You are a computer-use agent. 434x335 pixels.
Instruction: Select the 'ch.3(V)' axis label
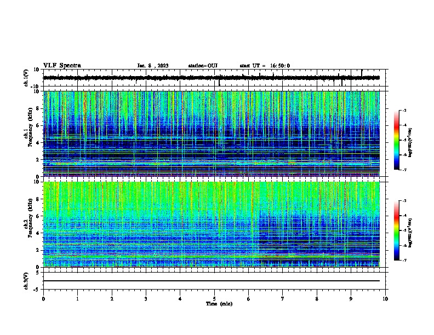tap(26, 281)
